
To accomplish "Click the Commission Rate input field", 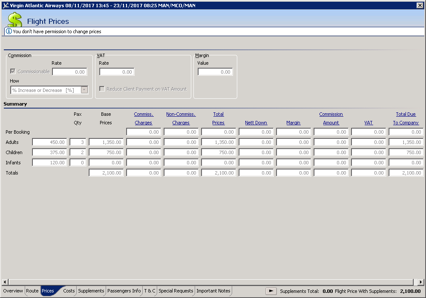I will coord(69,72).
